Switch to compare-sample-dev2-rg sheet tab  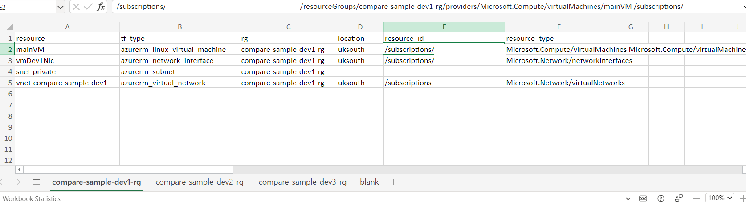[x=200, y=182]
